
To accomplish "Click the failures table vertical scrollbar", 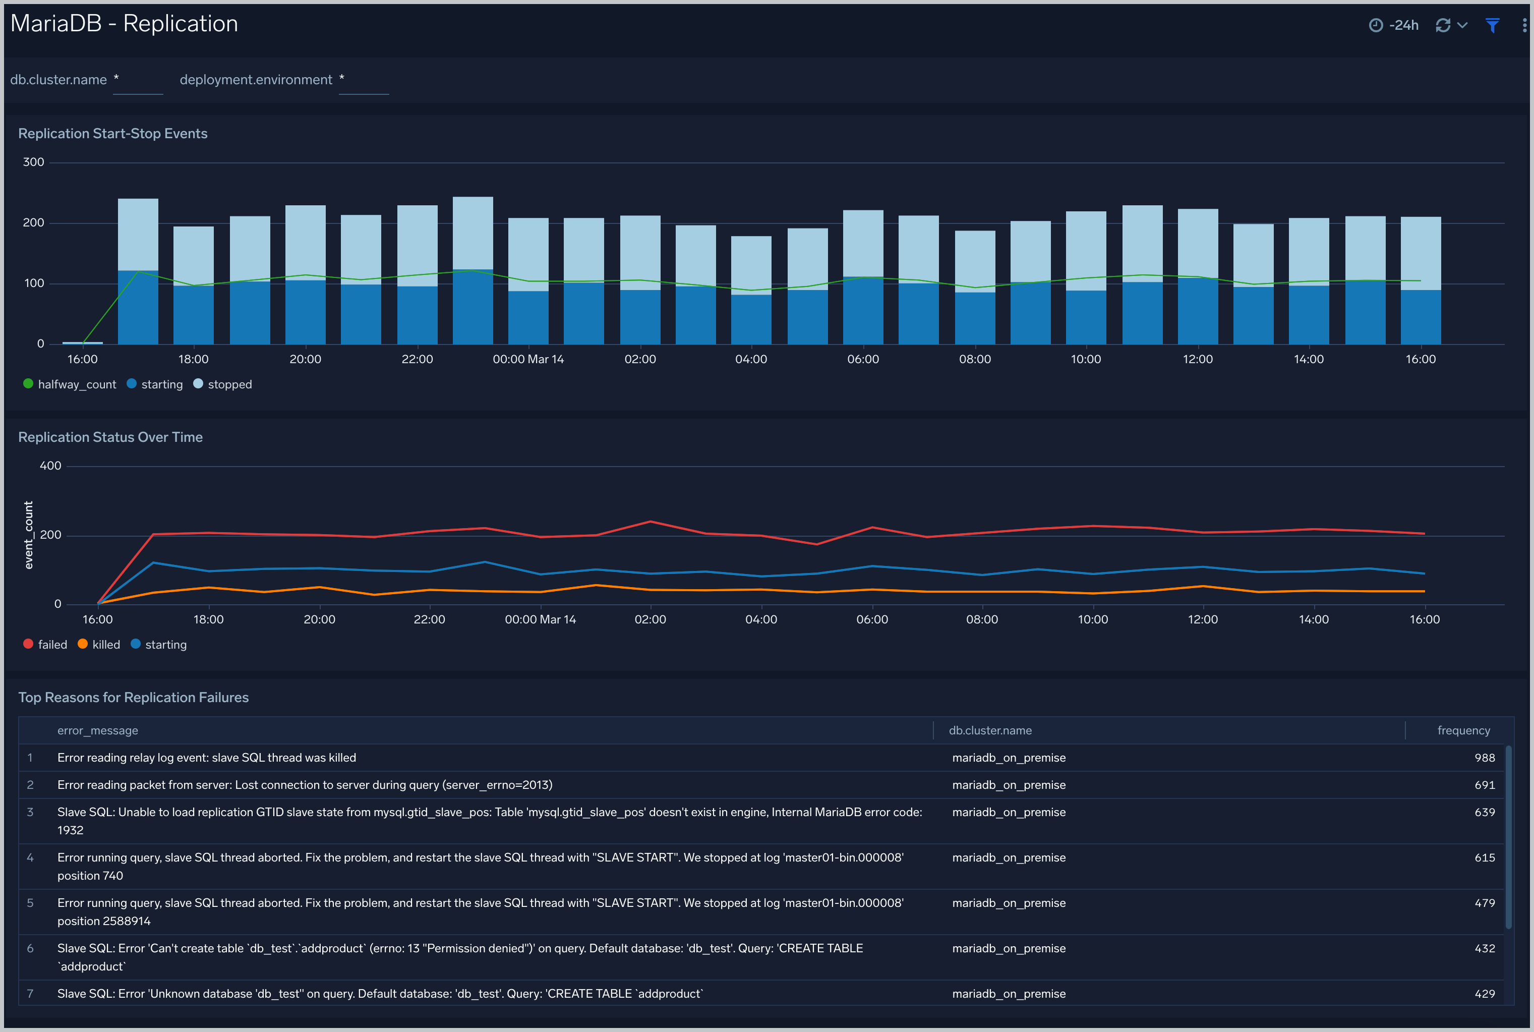I will 1508,837.
